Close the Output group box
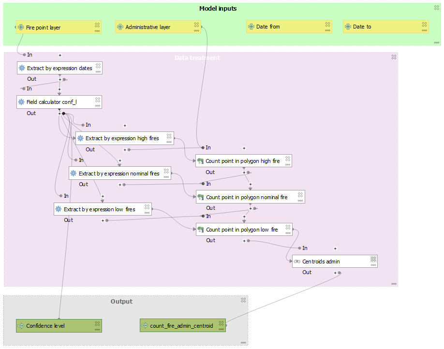The width and height of the screenshot is (444, 349). (x=243, y=300)
